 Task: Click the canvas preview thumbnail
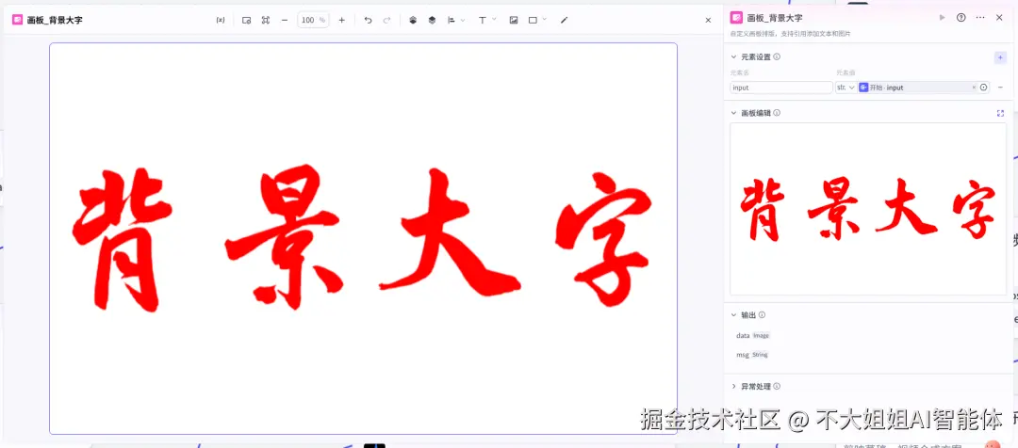point(868,209)
